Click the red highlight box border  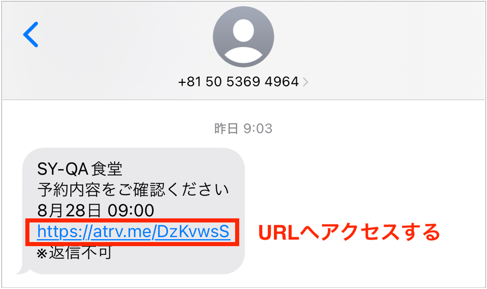pos(132,220)
